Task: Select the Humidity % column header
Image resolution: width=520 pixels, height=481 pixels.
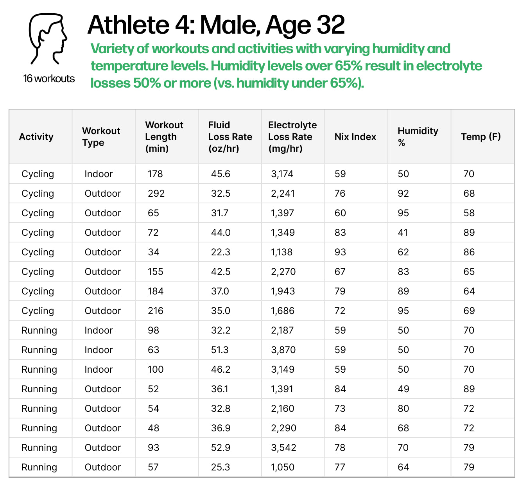Action: 418,137
